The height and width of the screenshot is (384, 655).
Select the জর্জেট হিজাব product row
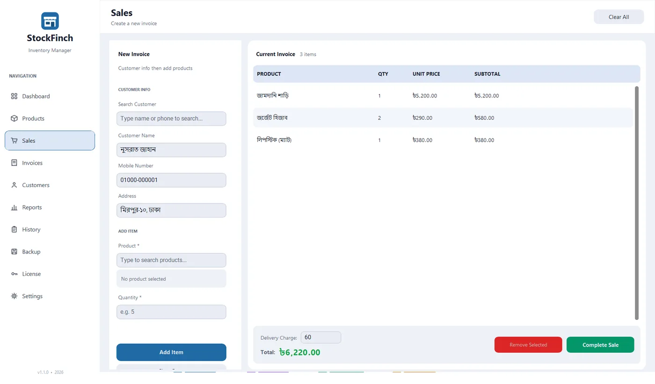443,118
